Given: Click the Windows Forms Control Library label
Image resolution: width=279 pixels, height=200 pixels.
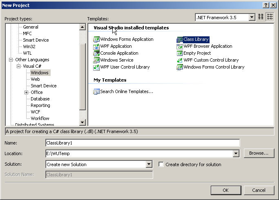Looking at the screenshot, I should click(x=214, y=67).
